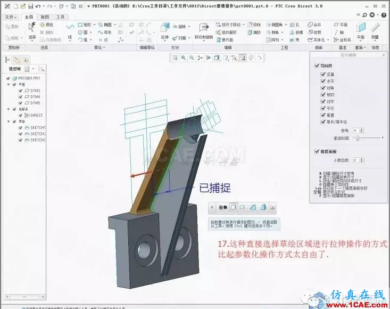Screen dimensions: 390x309
Task: Collapse the 平面 group in model tree
Action: pos(9,85)
